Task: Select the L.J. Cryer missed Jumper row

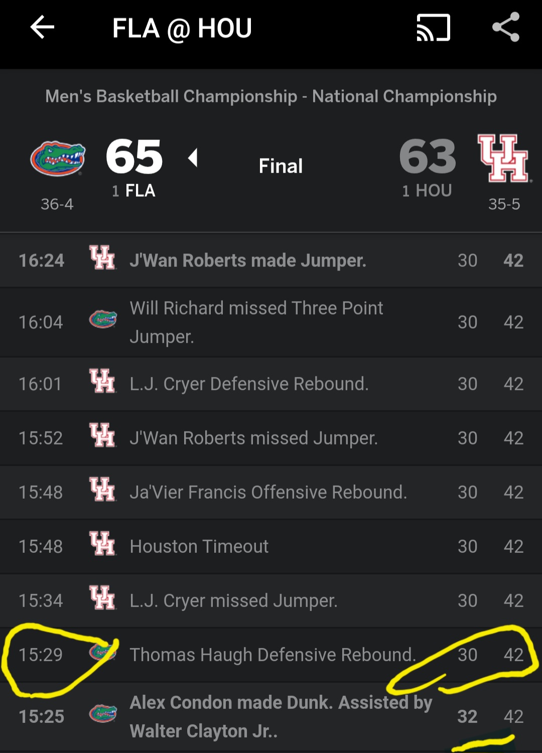Action: point(271,600)
